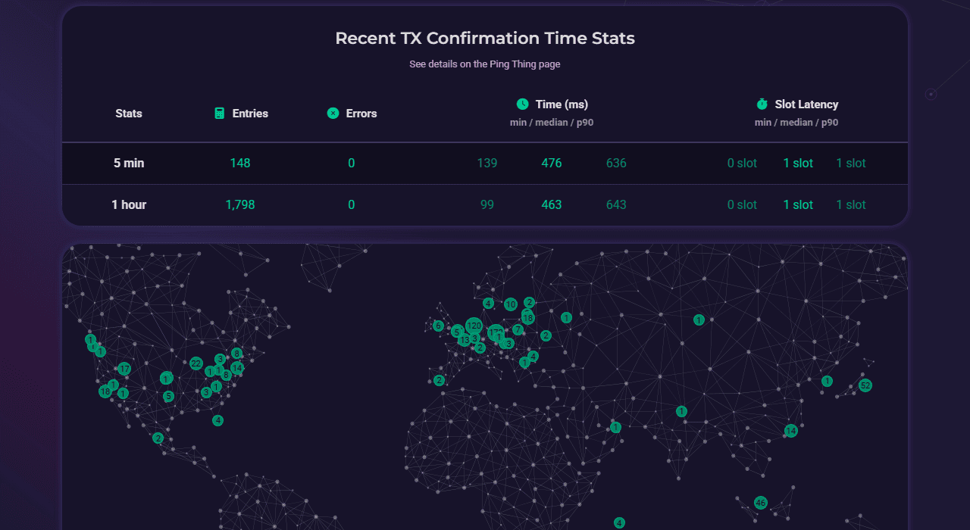Viewport: 970px width, 530px height.
Task: Click the 463 median time value
Action: (x=552, y=204)
